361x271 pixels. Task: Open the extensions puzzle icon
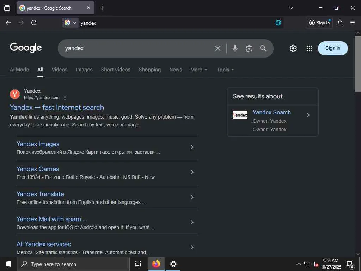pos(340,23)
